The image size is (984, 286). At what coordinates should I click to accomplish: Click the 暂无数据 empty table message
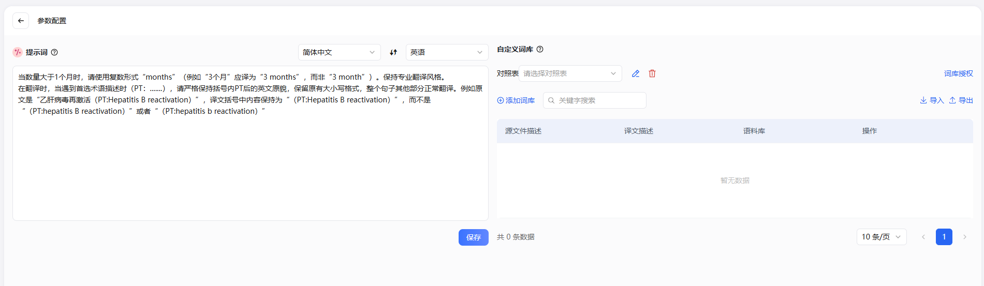pyautogui.click(x=735, y=180)
